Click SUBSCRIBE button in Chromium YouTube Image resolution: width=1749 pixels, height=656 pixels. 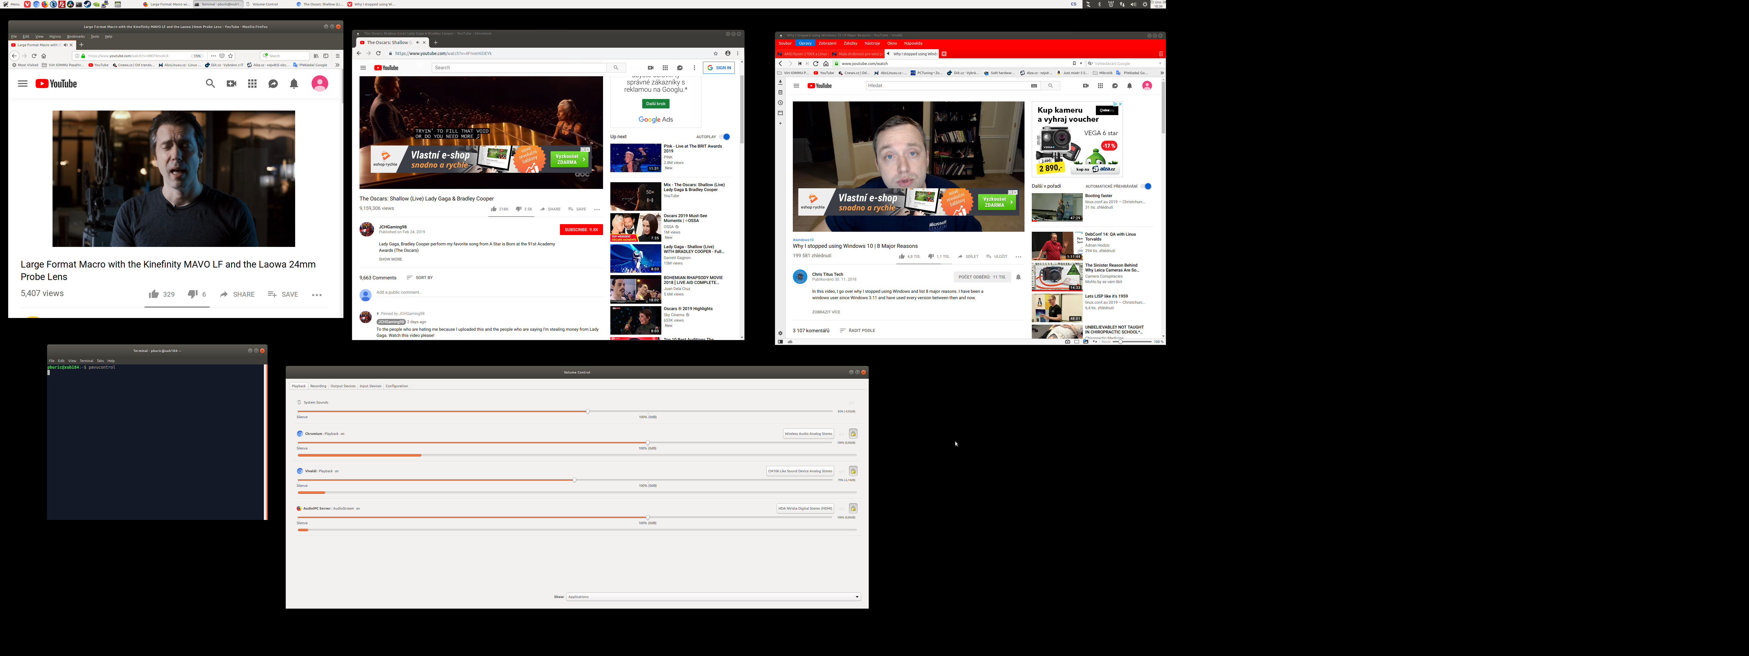581,230
